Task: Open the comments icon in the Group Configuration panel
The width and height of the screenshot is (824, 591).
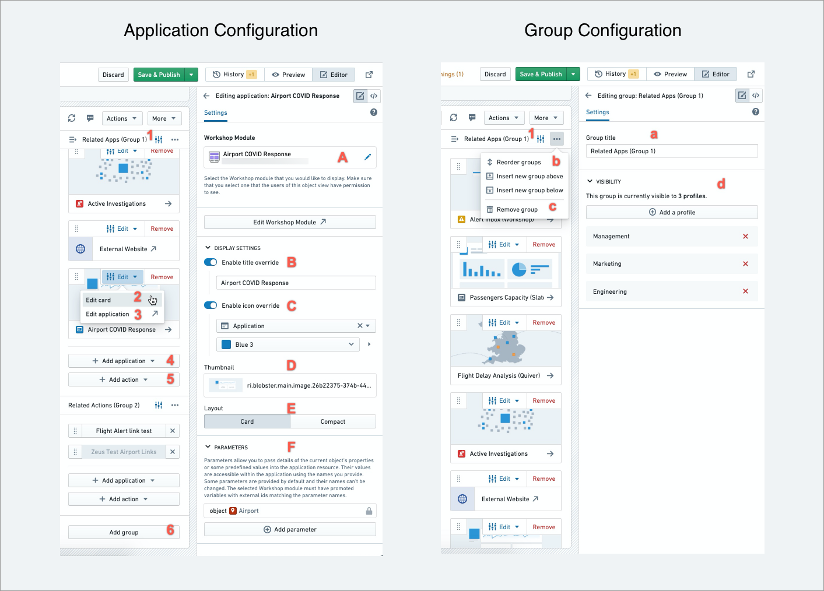Action: 472,118
